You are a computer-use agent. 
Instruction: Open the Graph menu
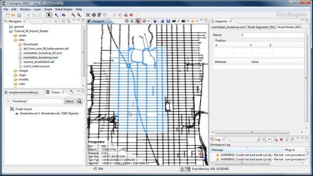pos(48,9)
